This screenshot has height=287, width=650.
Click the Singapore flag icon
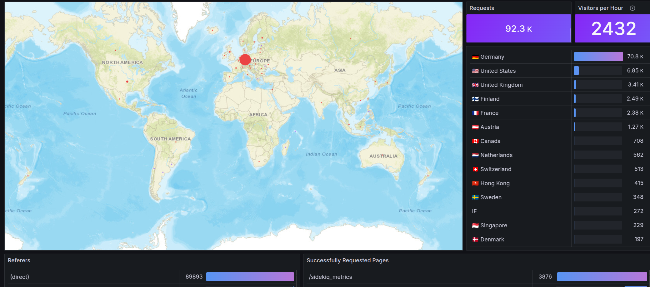click(x=475, y=225)
